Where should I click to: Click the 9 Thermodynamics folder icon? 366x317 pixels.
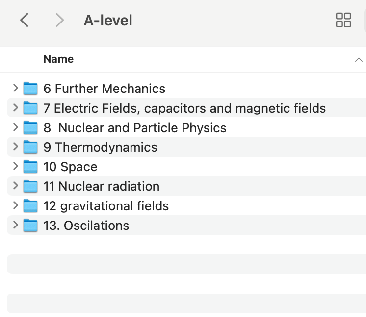31,147
